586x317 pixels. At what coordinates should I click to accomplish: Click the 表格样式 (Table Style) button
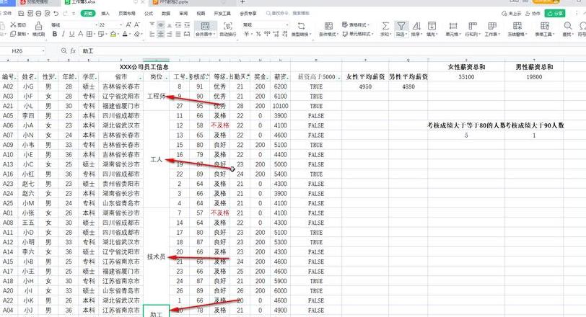click(x=355, y=24)
